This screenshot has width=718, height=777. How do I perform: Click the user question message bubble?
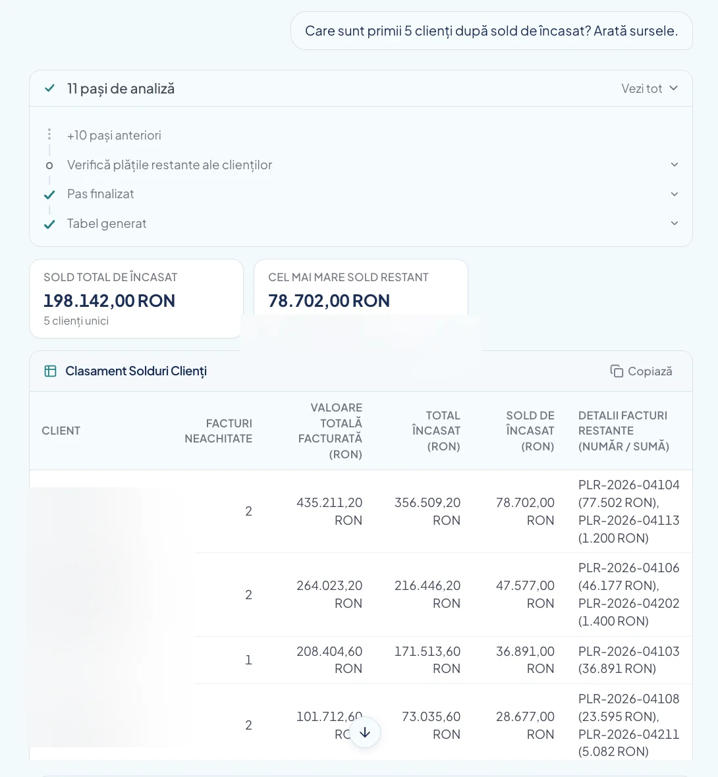point(491,31)
